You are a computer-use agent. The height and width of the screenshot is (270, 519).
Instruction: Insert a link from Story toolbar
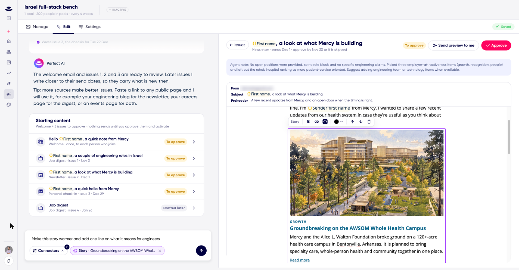coord(317,122)
